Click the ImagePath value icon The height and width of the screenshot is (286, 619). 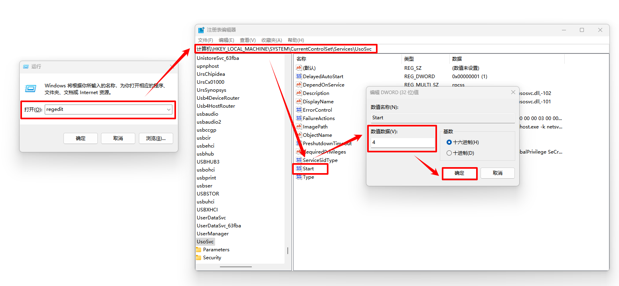pos(299,126)
